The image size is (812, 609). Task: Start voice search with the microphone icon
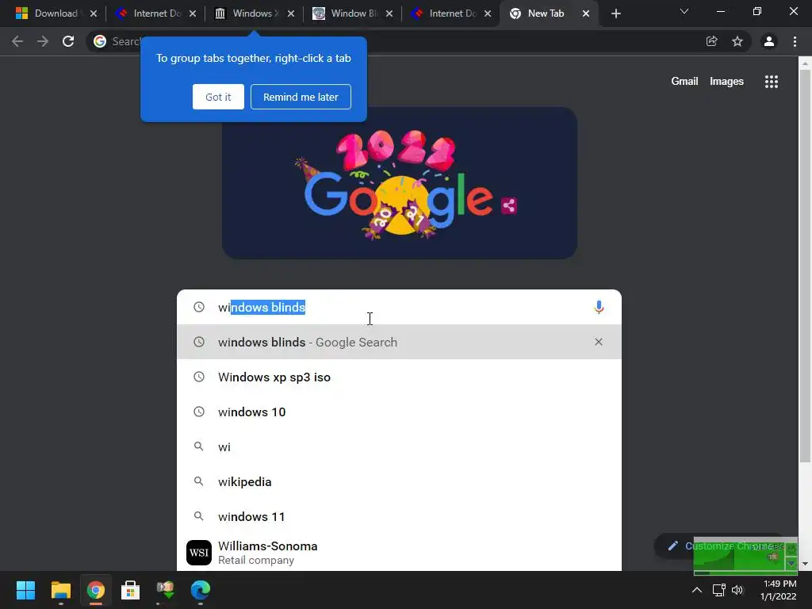pyautogui.click(x=599, y=307)
